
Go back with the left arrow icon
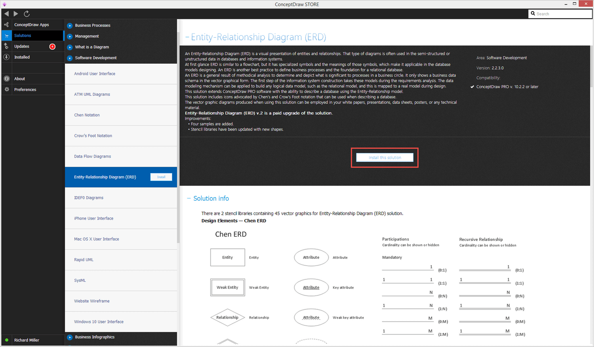6,13
